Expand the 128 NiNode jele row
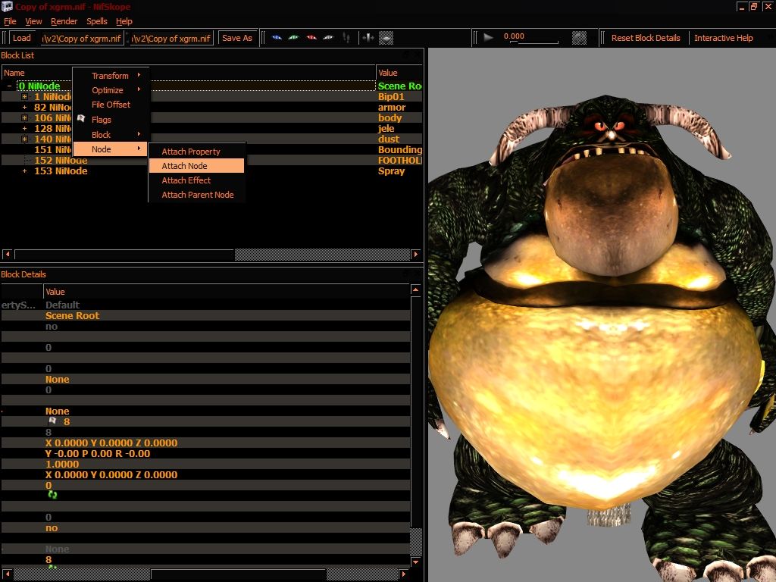Screen dimensions: 776x582 point(24,129)
